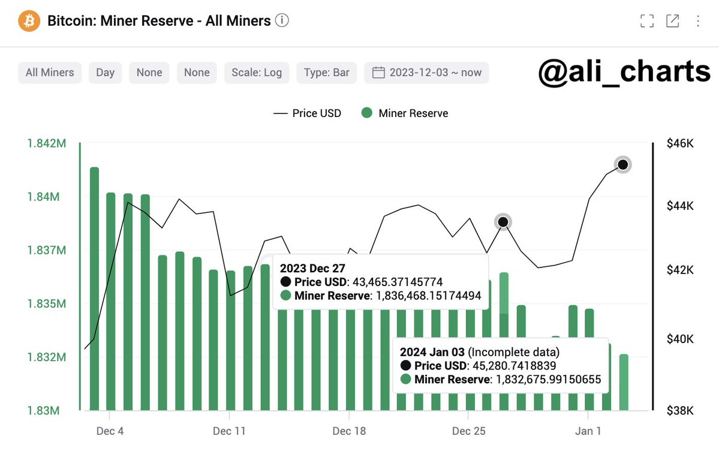Open chart in new window icon

[x=673, y=21]
